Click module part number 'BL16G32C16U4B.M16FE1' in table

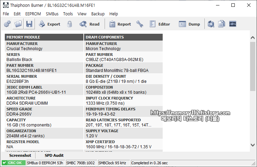click(31, 71)
